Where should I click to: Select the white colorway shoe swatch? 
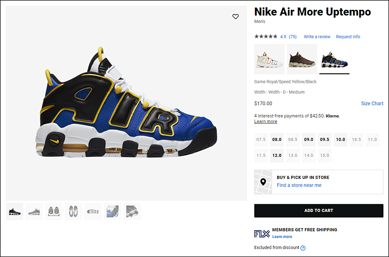click(269, 59)
